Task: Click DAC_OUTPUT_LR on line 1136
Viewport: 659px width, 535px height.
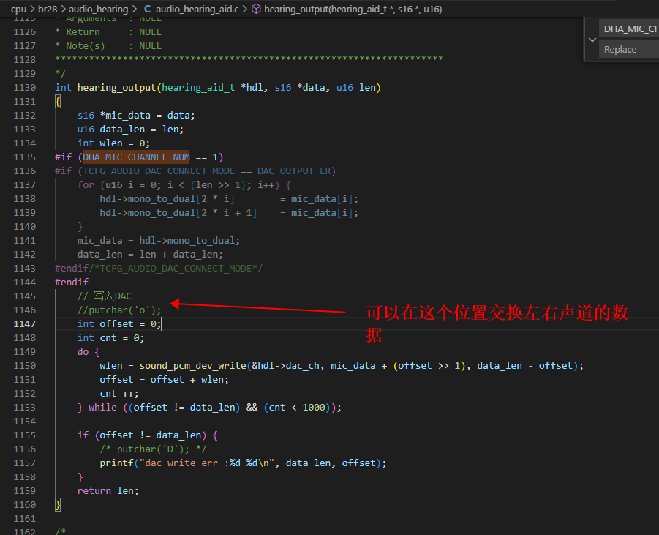Action: (x=294, y=171)
